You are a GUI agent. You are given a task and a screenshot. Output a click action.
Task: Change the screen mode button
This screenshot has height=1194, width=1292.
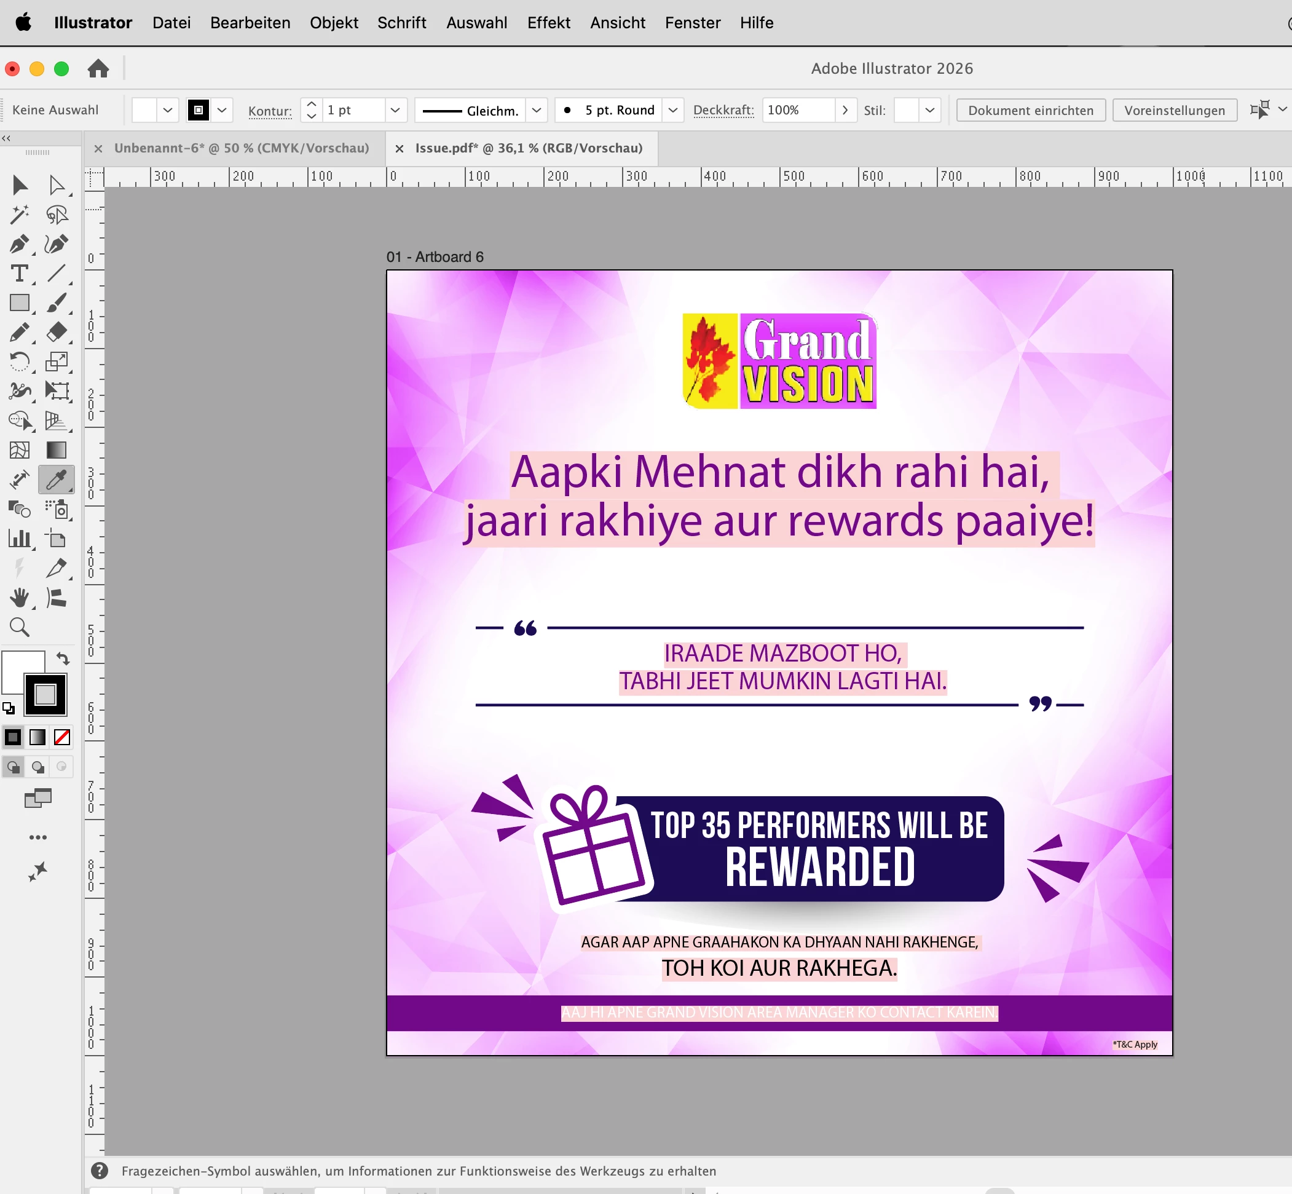38,799
